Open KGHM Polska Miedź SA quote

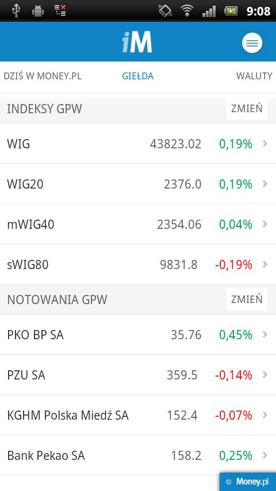138,415
